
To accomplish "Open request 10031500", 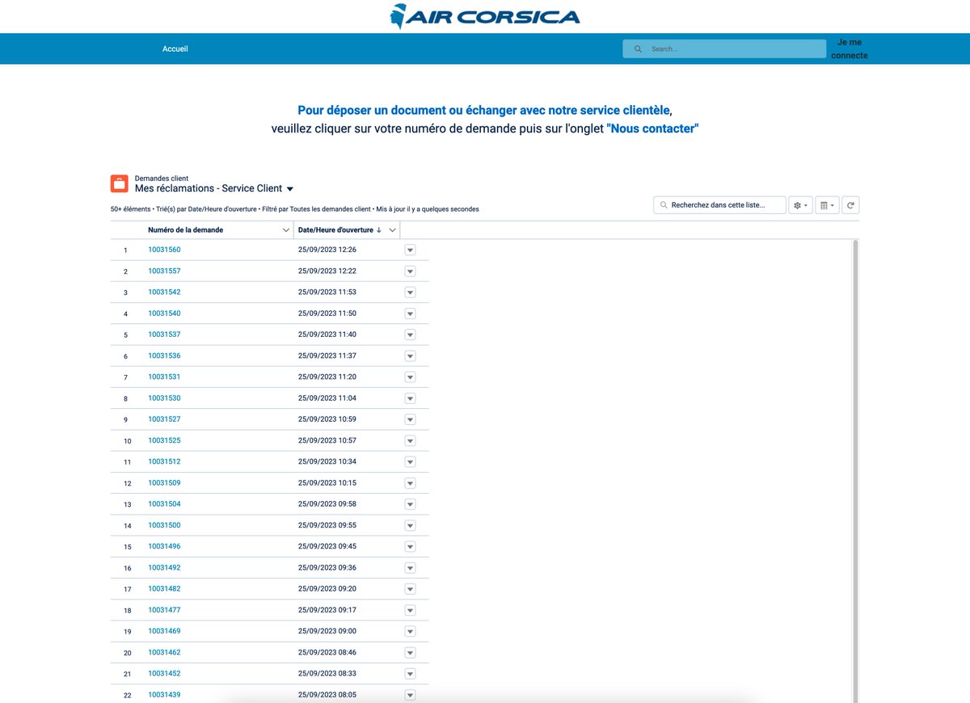I will click(164, 525).
